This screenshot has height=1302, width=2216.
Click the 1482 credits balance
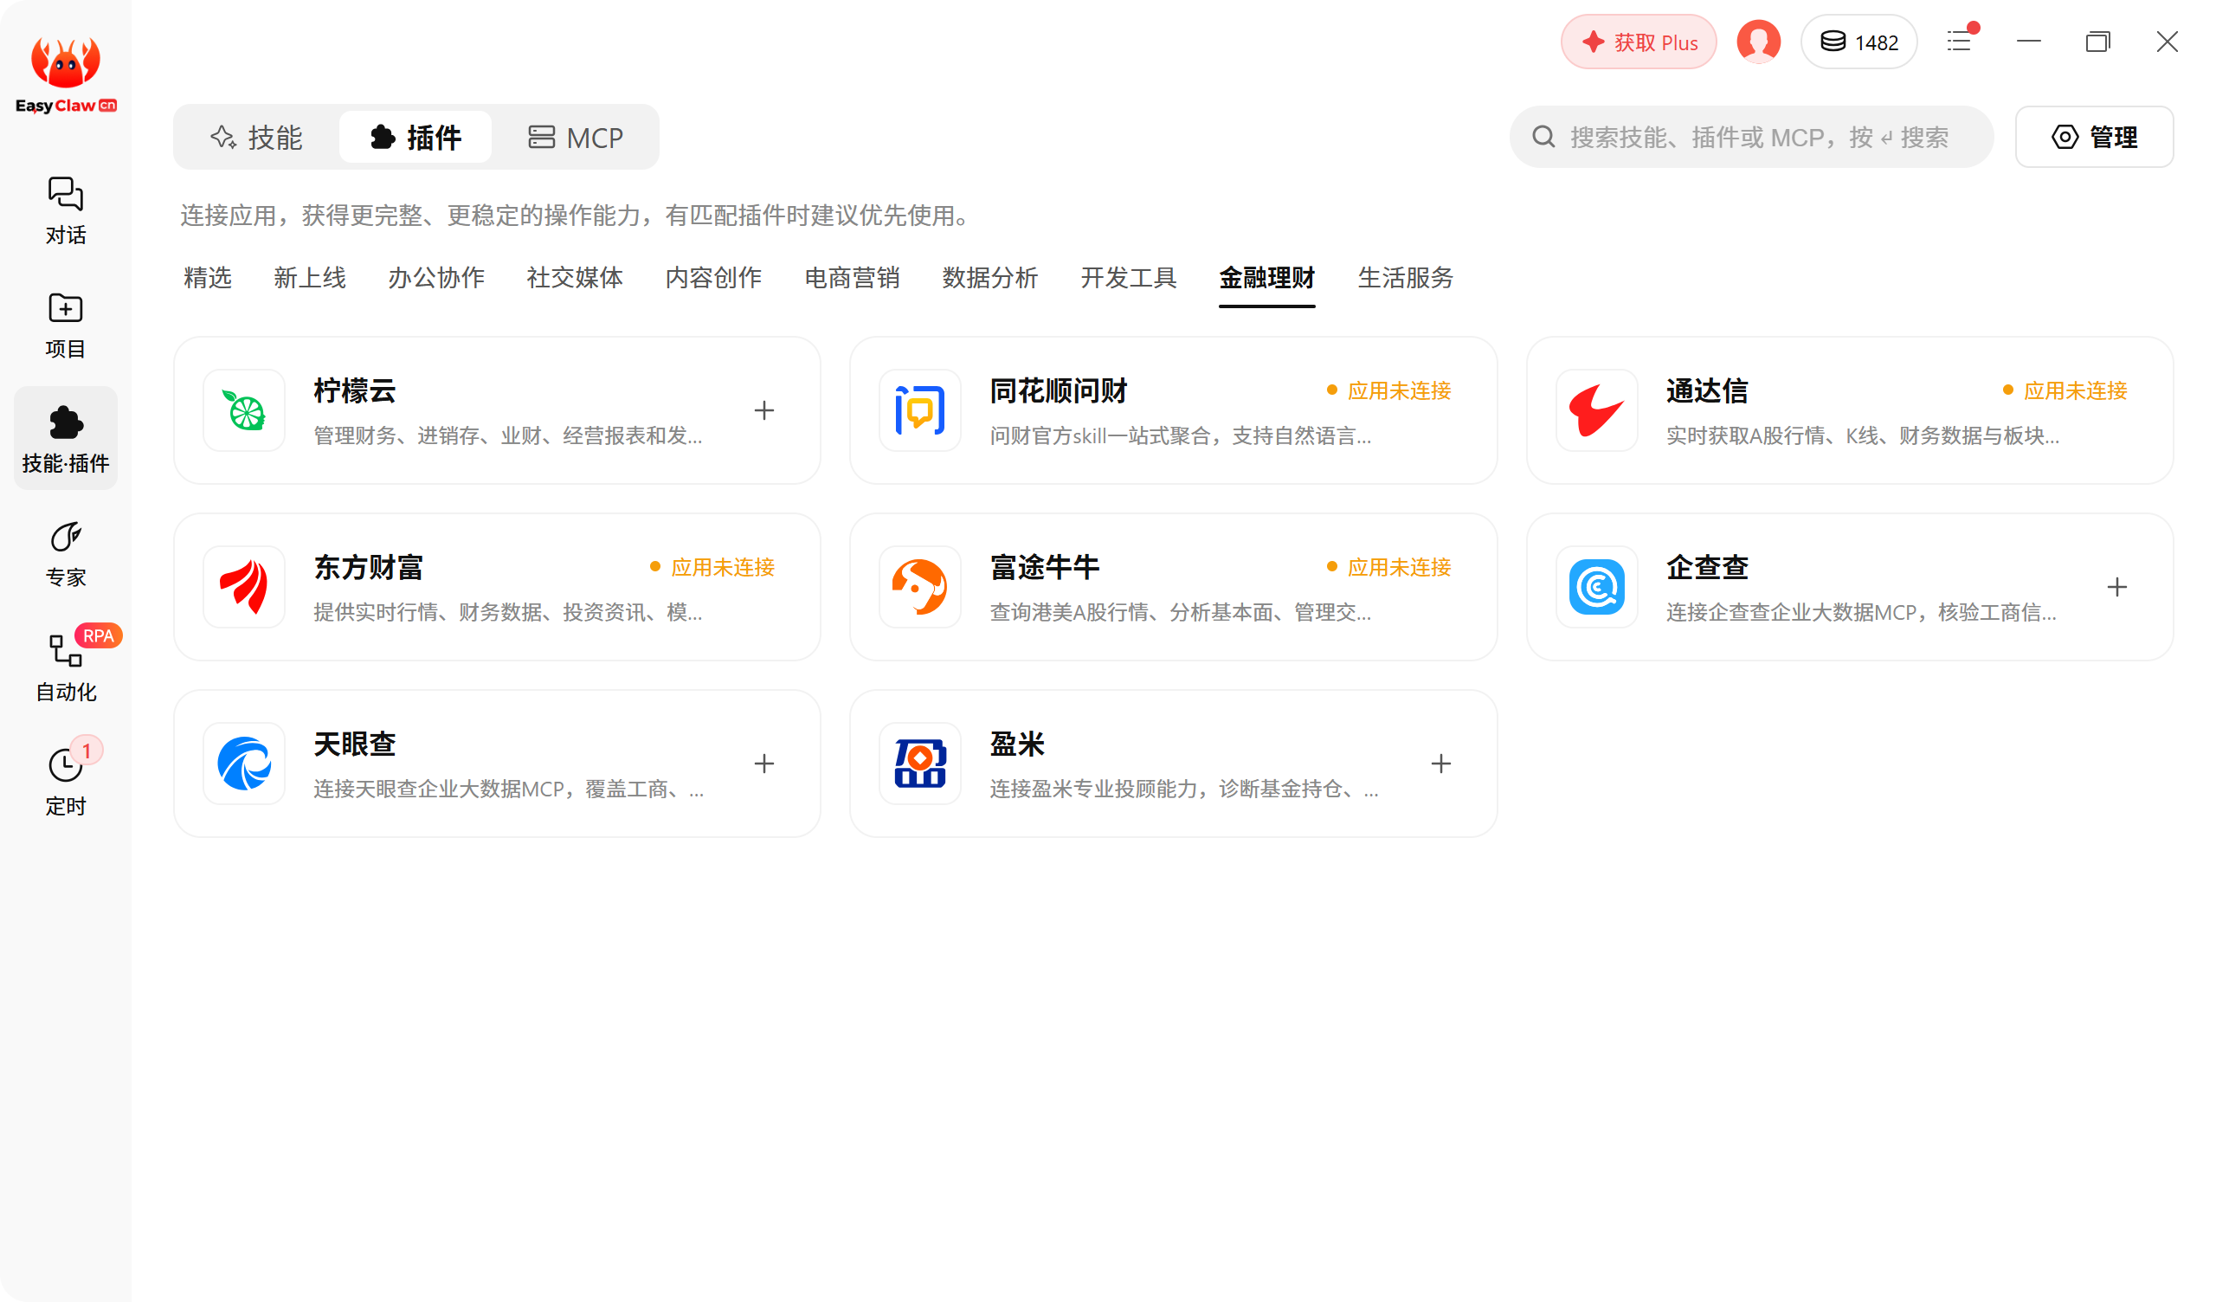coord(1859,42)
